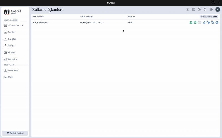The height and width of the screenshot is (138, 222).
Task: Open the three-dot window menu
Action: 219,3
